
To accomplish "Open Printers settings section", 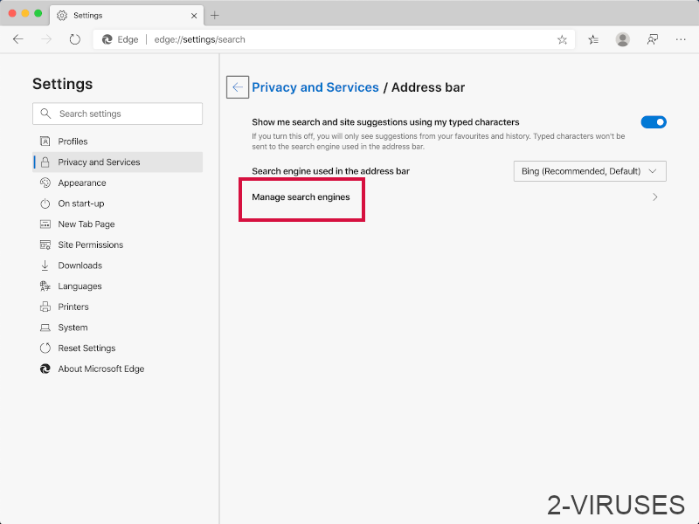I will pos(118,307).
